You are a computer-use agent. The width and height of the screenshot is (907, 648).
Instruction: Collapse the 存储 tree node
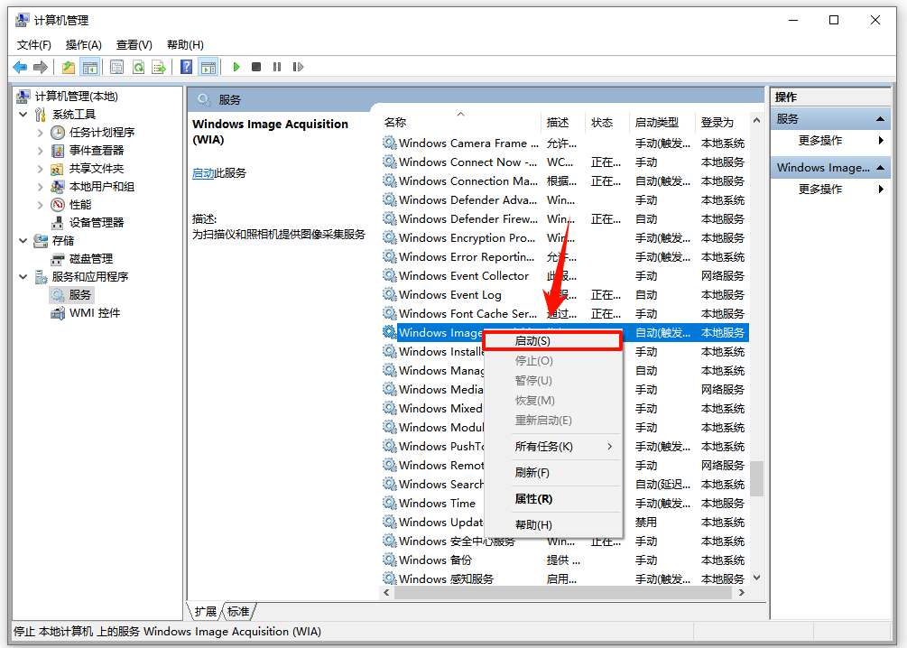click(23, 241)
